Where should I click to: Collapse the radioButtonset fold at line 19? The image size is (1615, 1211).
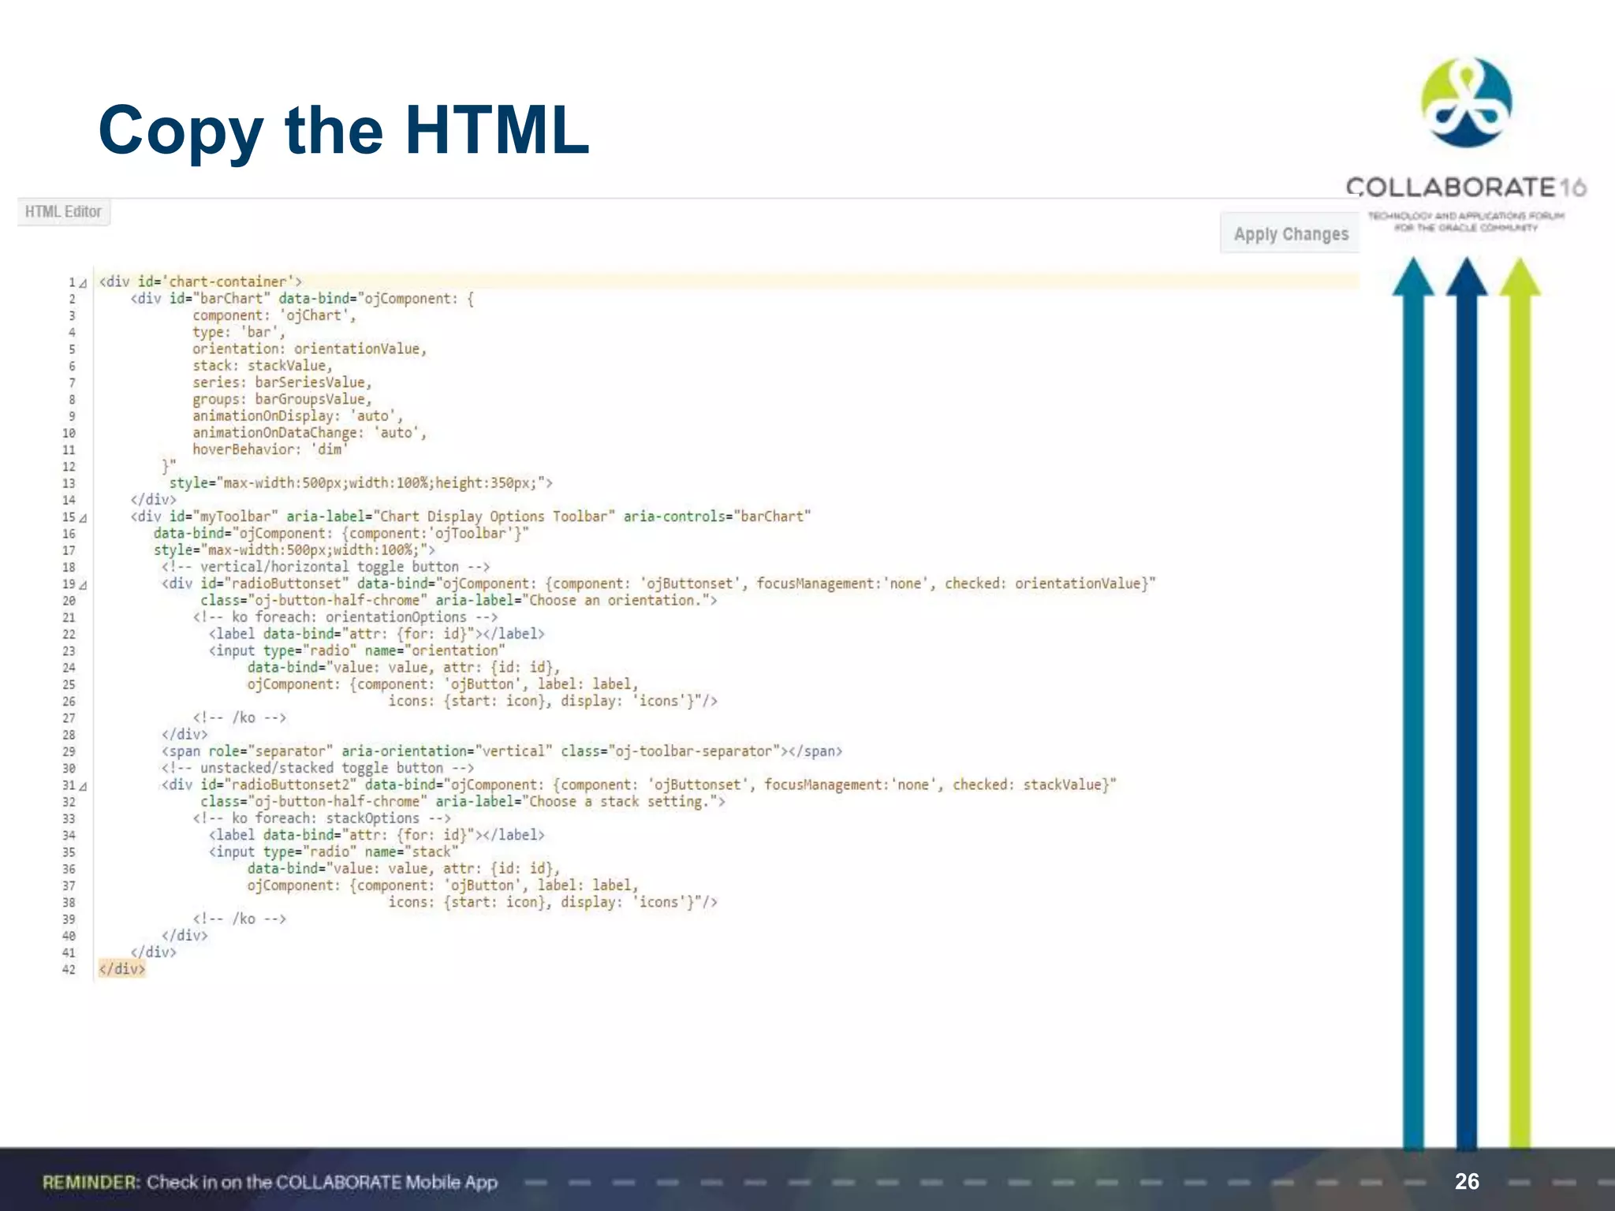click(83, 585)
